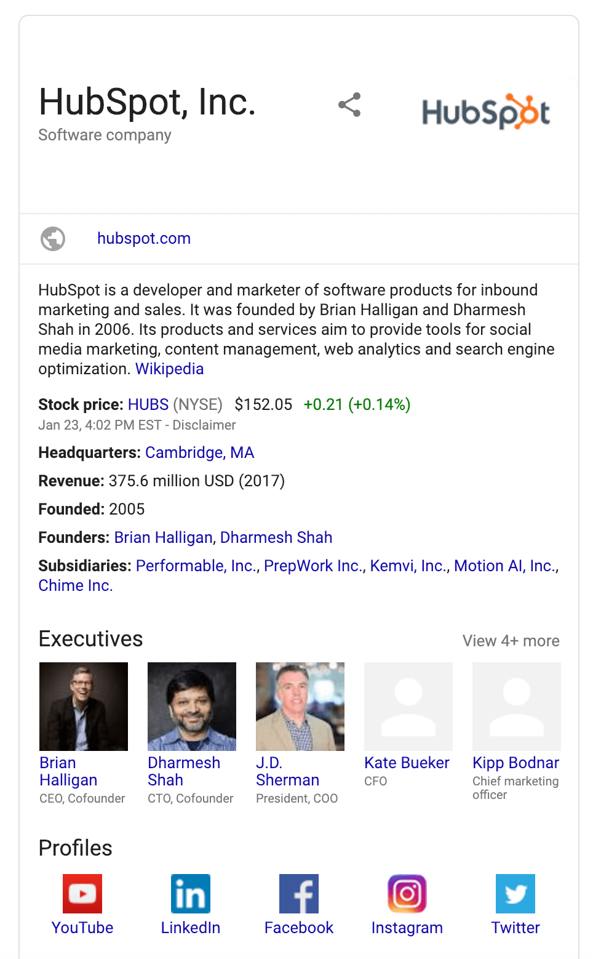Click the HUBS stock ticker link
Viewport: 593px width, 959px height.
click(148, 404)
